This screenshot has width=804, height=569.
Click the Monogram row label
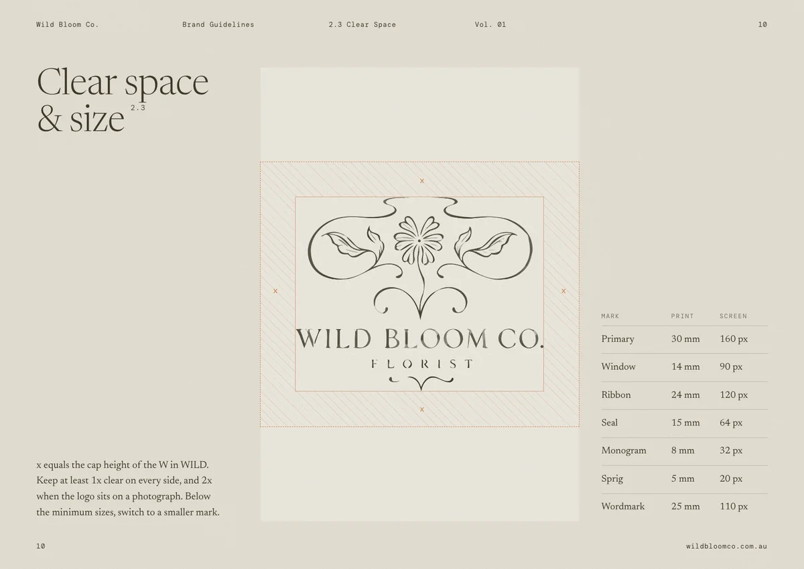pyautogui.click(x=624, y=451)
